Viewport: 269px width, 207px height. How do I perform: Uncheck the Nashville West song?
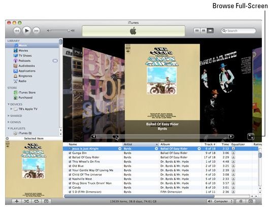point(70,179)
